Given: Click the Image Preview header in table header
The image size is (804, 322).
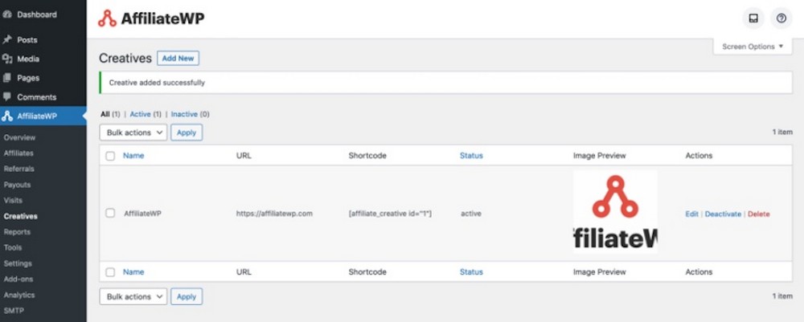Looking at the screenshot, I should 600,156.
